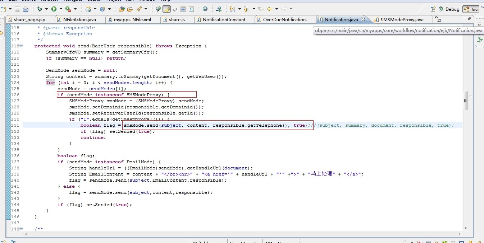This screenshot has height=243, width=484.
Task: Click the Last Edit Location icon
Action: (x=261, y=9)
